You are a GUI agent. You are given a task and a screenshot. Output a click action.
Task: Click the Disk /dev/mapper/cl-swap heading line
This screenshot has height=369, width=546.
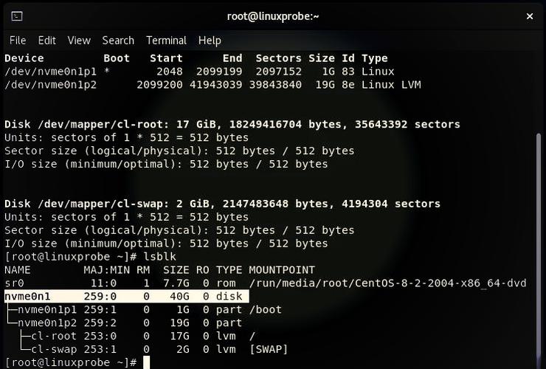(x=221, y=204)
